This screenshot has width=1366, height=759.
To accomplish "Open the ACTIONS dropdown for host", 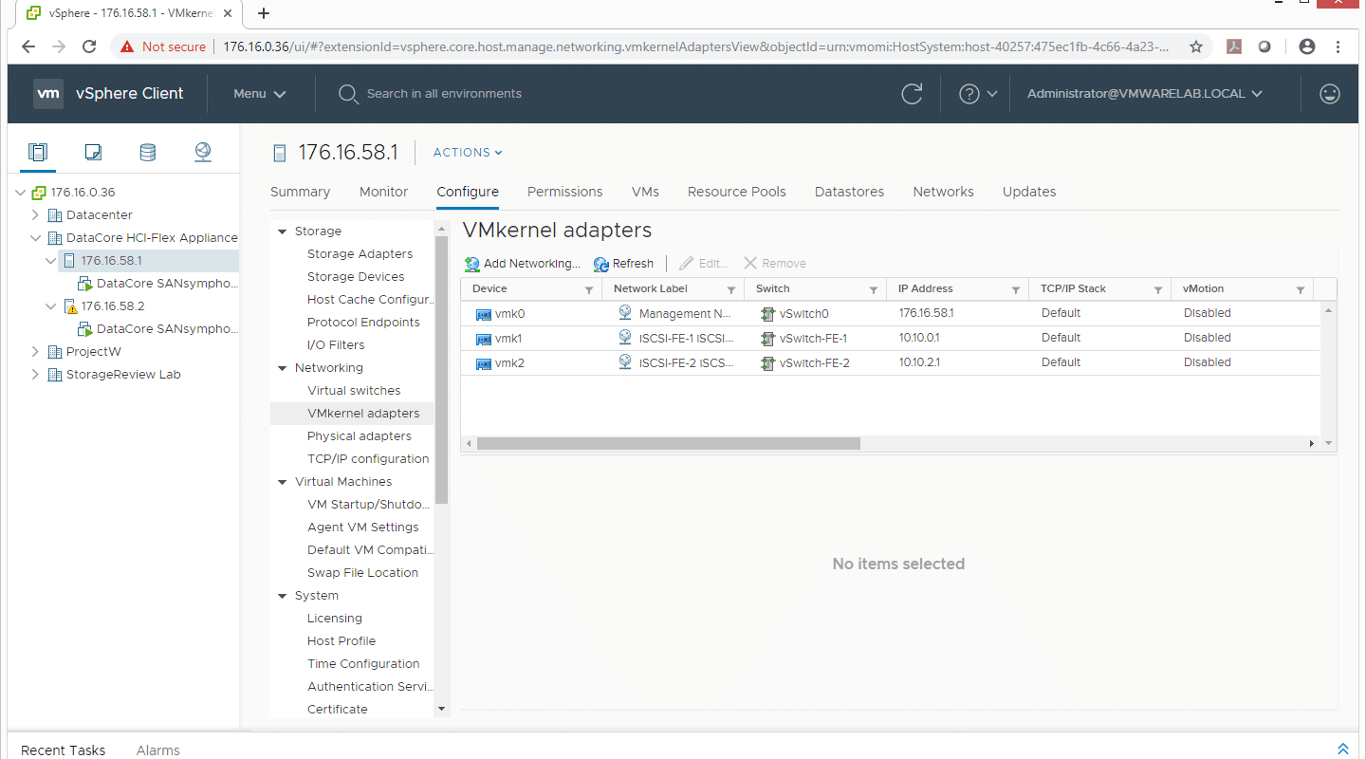I will coord(468,153).
